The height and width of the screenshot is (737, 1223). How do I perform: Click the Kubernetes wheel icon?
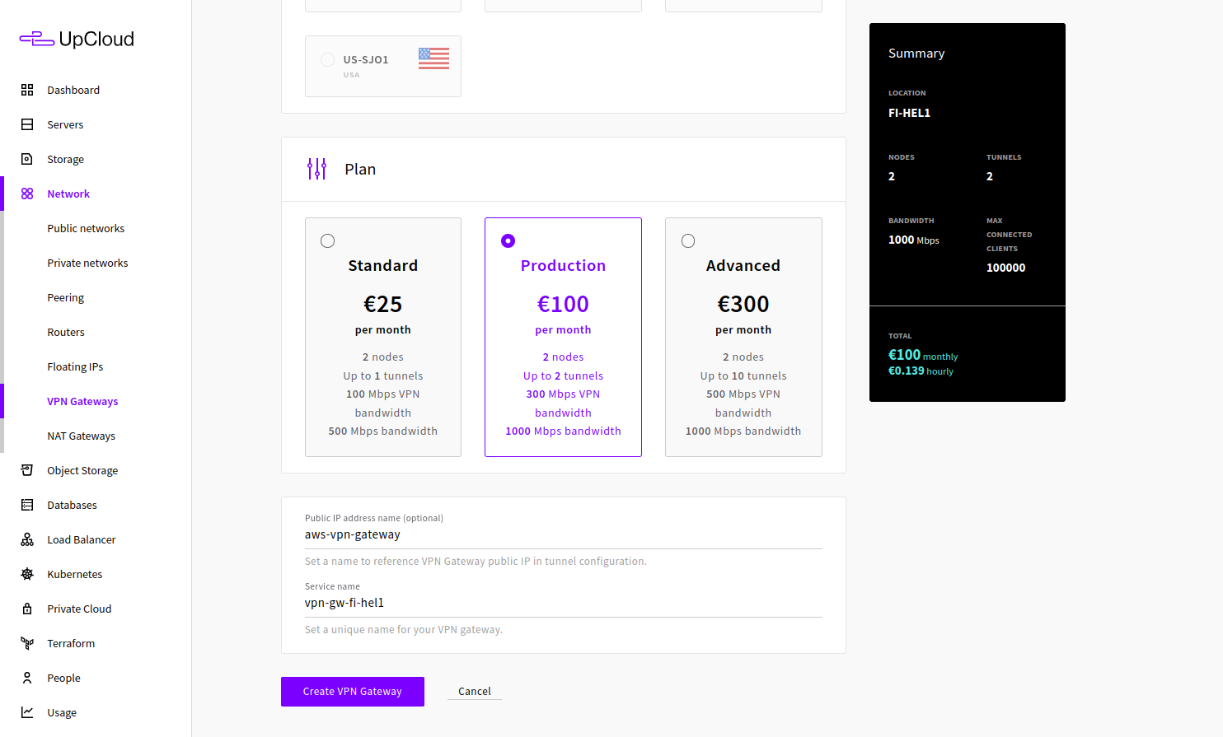point(27,574)
